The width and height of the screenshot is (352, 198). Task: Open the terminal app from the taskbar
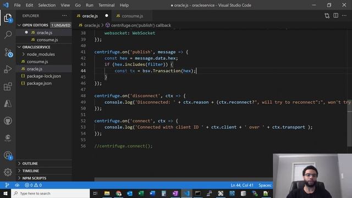click(x=198, y=193)
